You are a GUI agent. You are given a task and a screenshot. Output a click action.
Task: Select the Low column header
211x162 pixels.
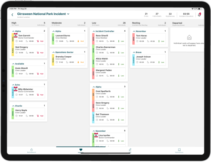109,24
